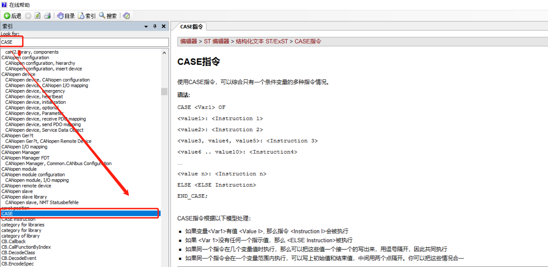This screenshot has width=548, height=267.
Task: Close the 索引 panel
Action: click(164, 26)
